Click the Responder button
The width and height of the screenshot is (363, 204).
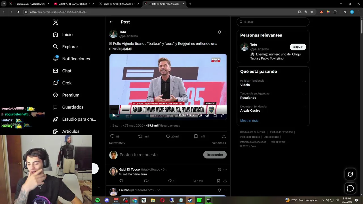[215, 155]
